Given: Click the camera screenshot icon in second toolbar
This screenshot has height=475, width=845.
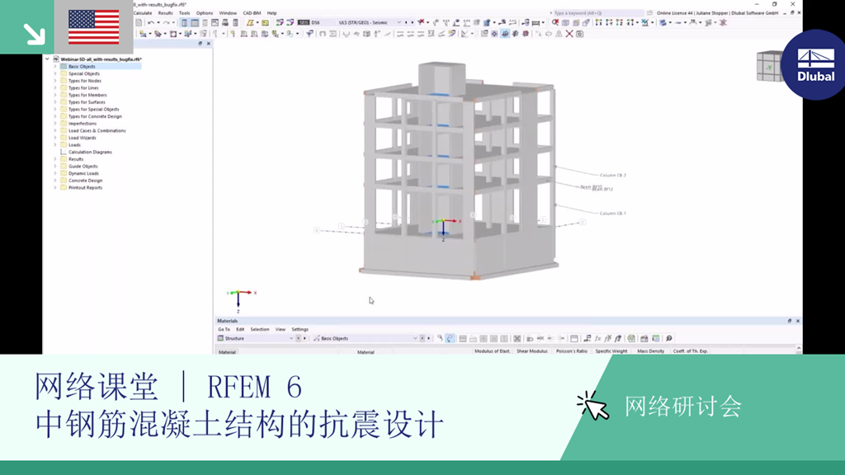Looking at the screenshot, I should pyautogui.click(x=580, y=34).
